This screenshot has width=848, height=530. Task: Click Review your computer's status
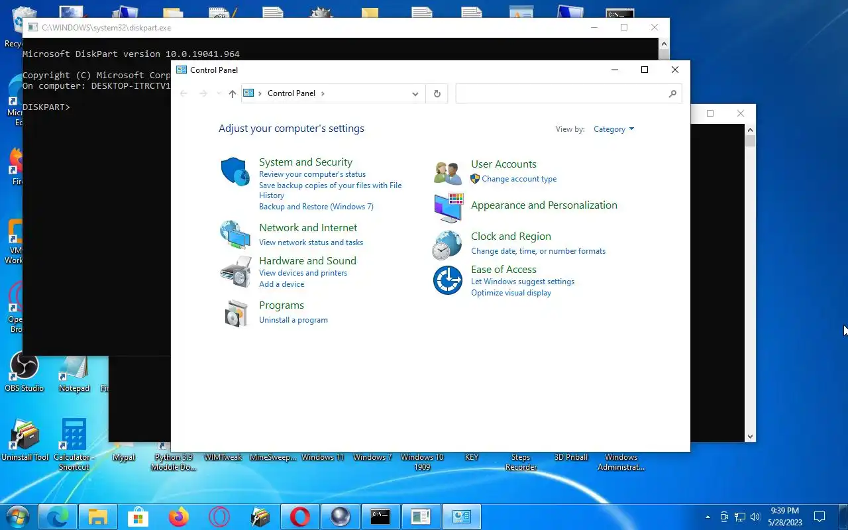tap(312, 174)
